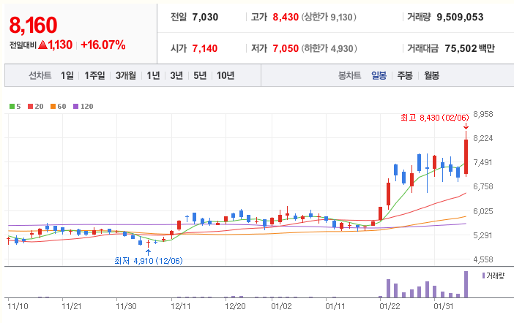Select the 1일 line chart range
The image size is (514, 323).
point(67,75)
